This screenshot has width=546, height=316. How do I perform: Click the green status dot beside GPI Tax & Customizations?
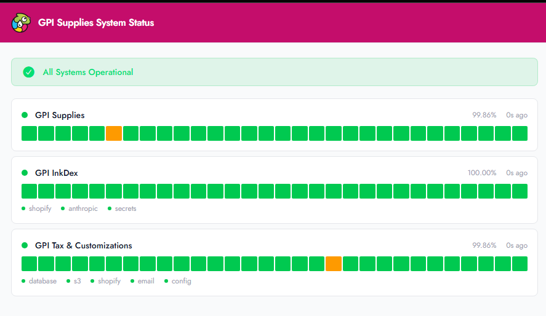coord(25,245)
